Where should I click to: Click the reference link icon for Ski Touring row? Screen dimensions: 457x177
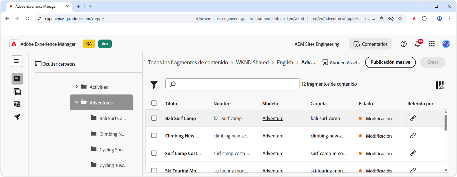click(413, 170)
